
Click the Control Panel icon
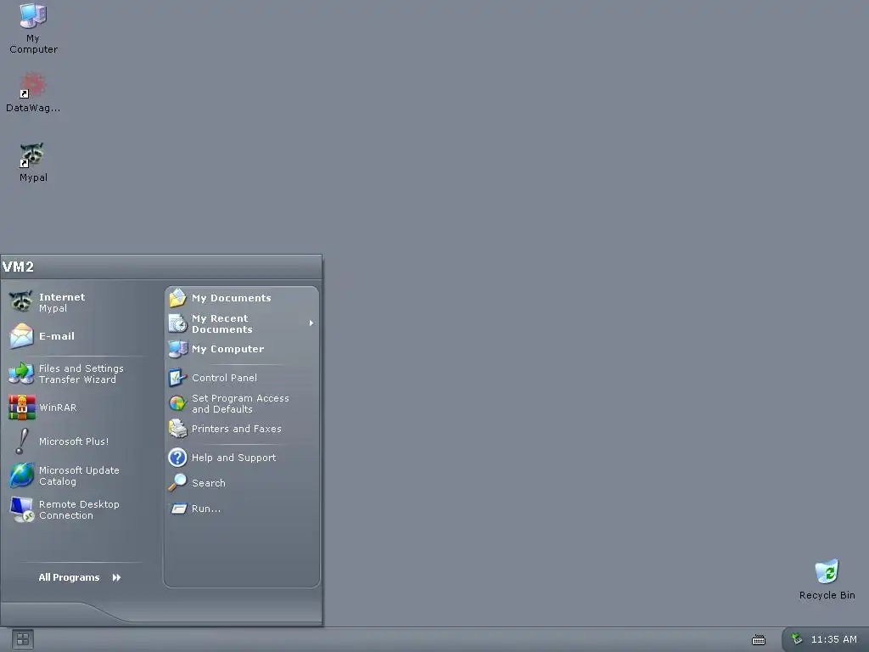tap(177, 378)
